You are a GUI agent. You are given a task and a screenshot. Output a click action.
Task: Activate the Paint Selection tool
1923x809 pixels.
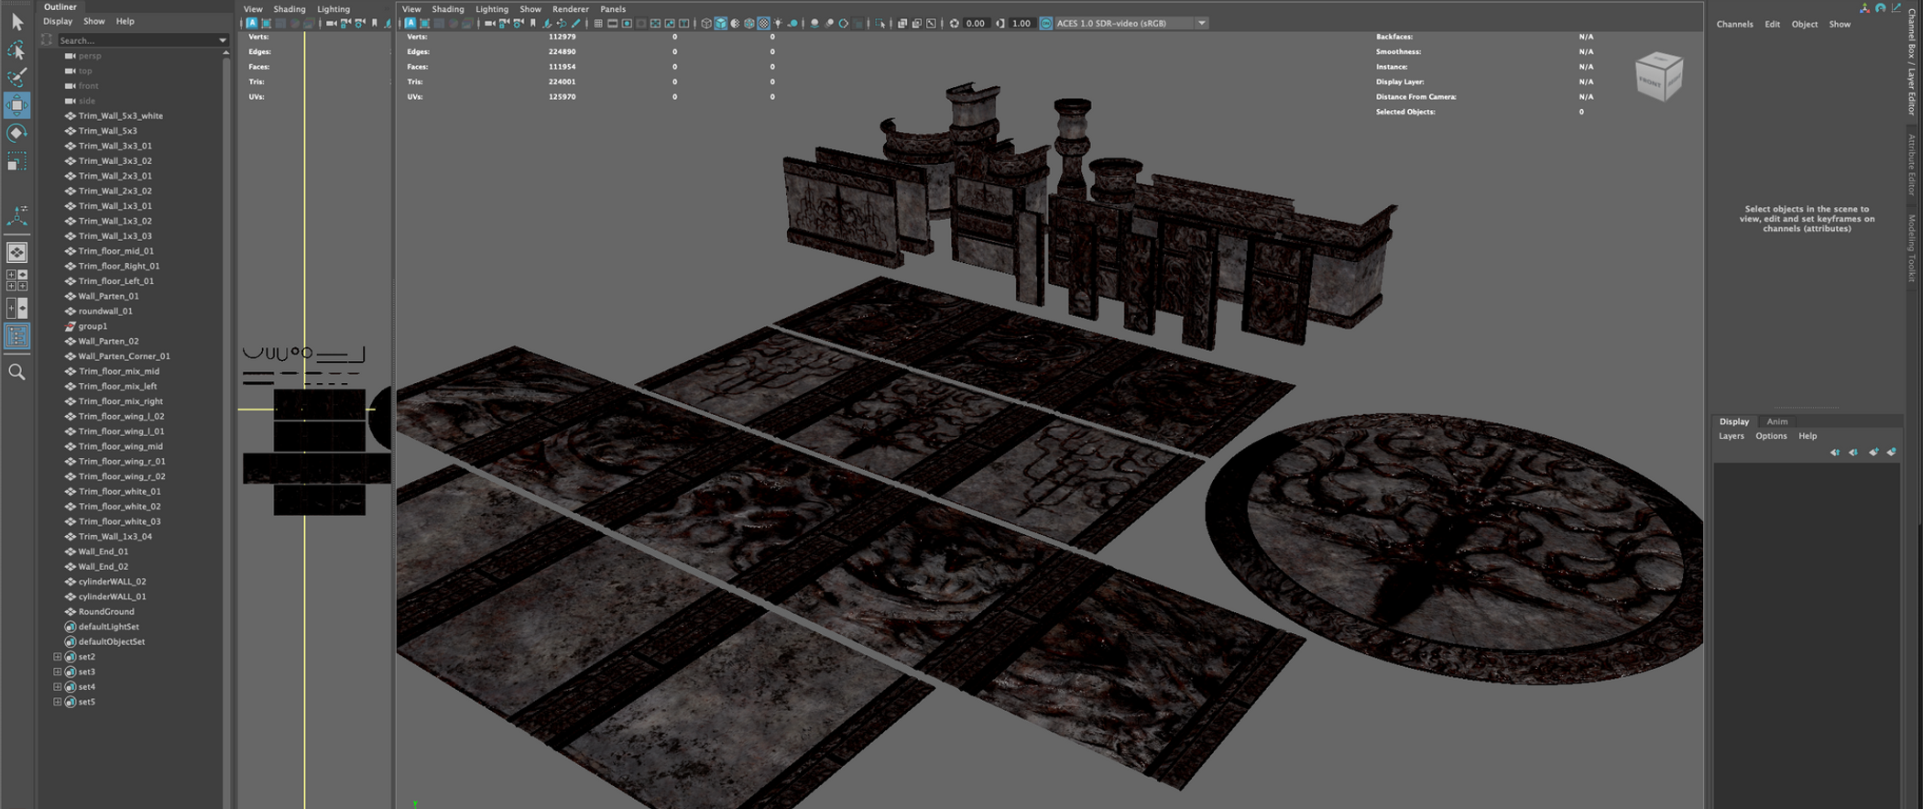click(16, 77)
